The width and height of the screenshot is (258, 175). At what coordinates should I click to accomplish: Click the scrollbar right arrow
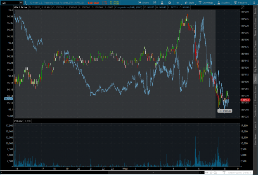pos(203,173)
